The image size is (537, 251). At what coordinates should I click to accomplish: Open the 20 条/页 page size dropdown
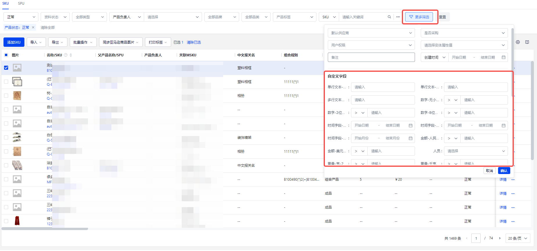(518, 238)
